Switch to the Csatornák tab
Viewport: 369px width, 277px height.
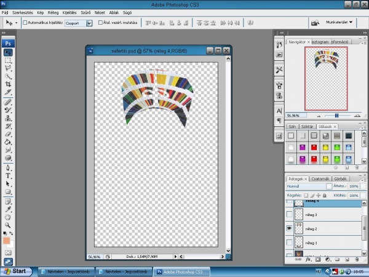(x=320, y=179)
